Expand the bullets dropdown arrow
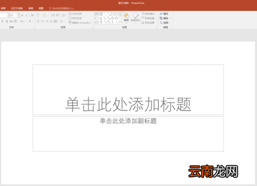 [x=41, y=15]
